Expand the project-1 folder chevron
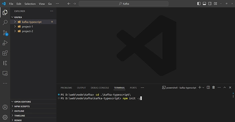The image size is (235, 122). pos(15,26)
